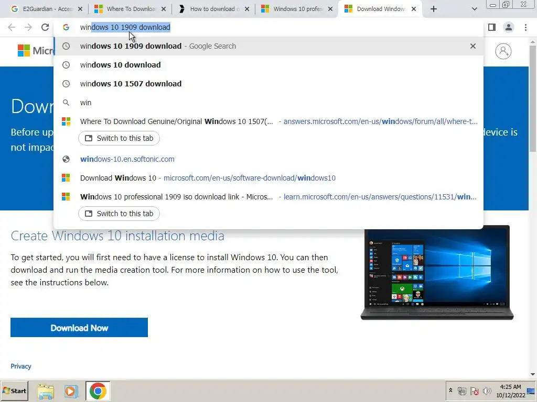Click the Microsoft logo on the page
The width and height of the screenshot is (537, 402).
tap(35, 51)
